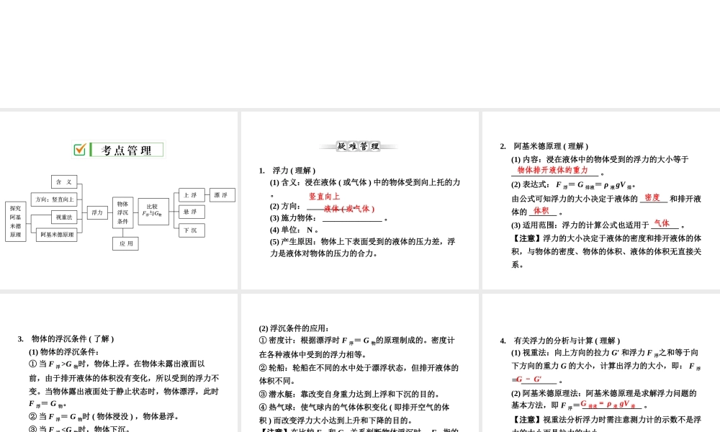Select the red answer 体积

click(x=541, y=210)
